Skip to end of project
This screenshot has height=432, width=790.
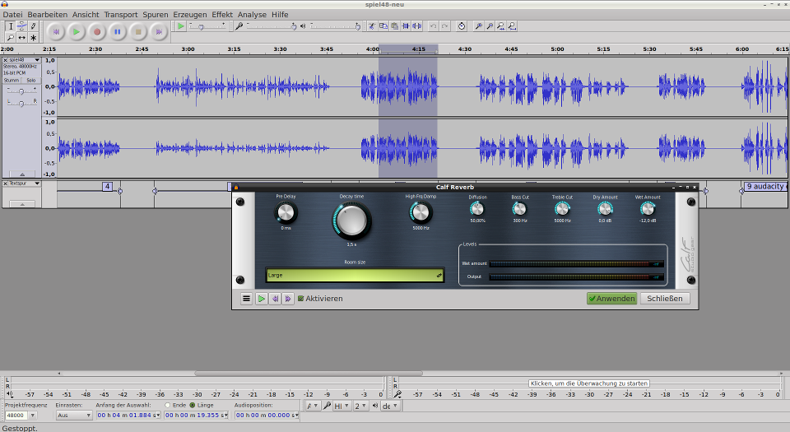[159, 32]
